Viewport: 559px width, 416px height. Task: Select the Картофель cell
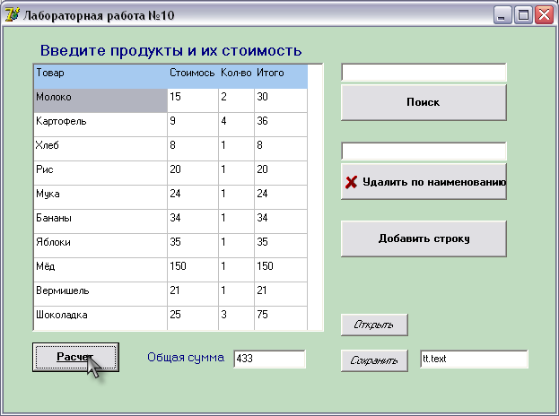click(x=100, y=125)
